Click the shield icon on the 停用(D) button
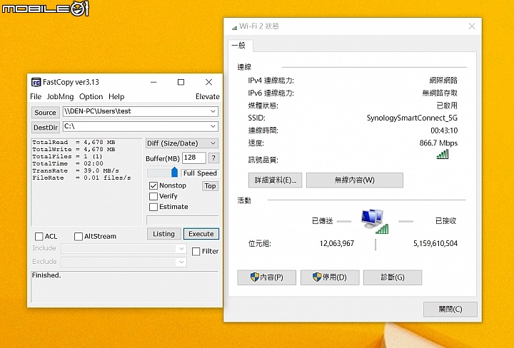The height and width of the screenshot is (348, 514). (317, 277)
